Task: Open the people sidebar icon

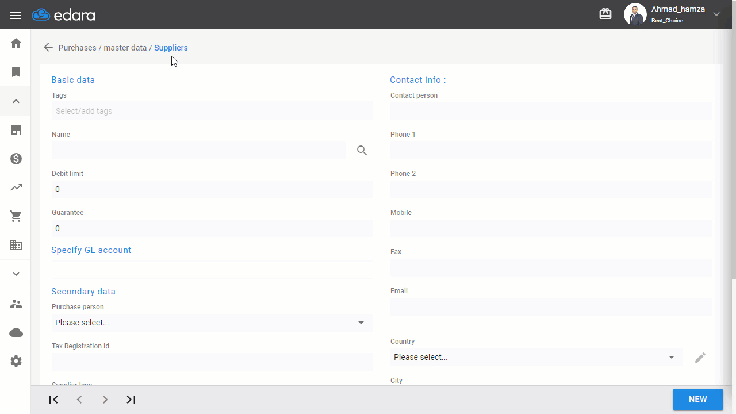Action: pos(16,304)
